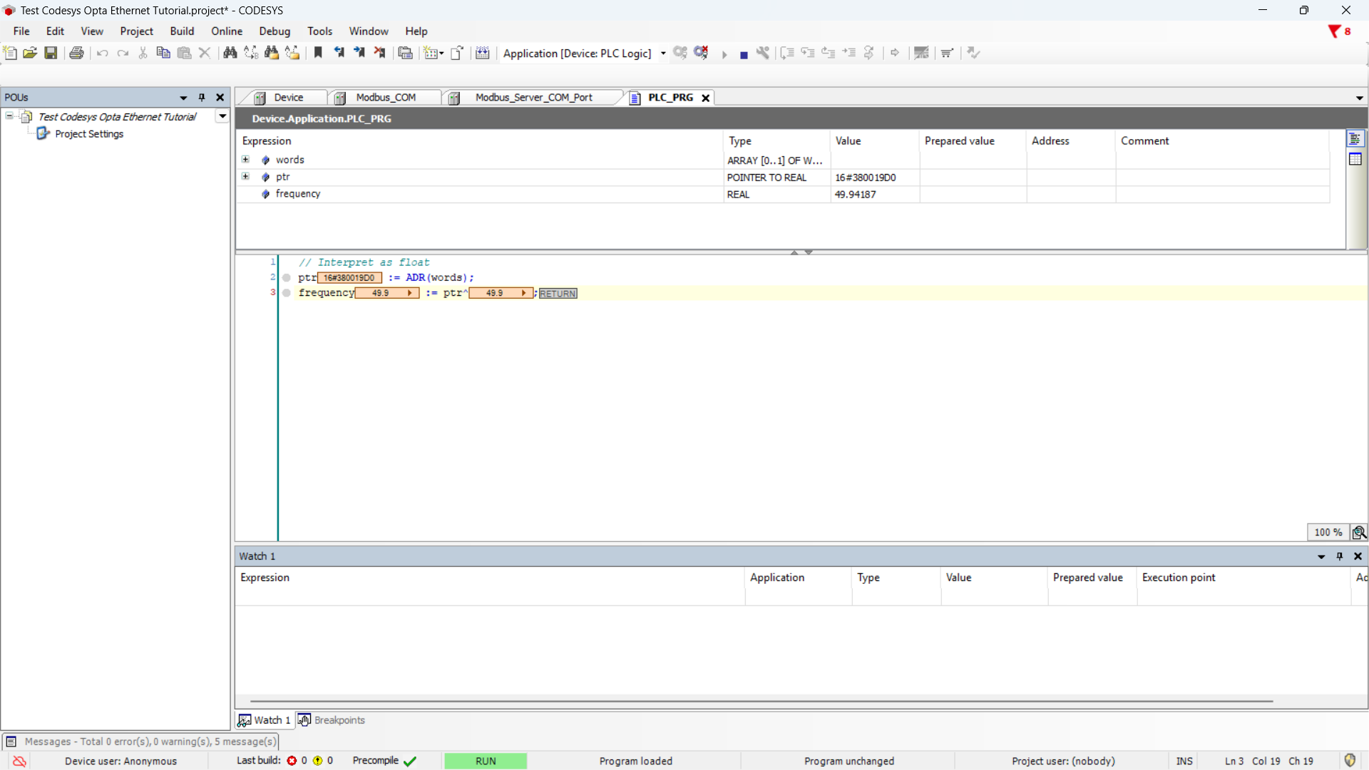This screenshot has width=1369, height=770.
Task: Click the Start play icon
Action: point(724,54)
